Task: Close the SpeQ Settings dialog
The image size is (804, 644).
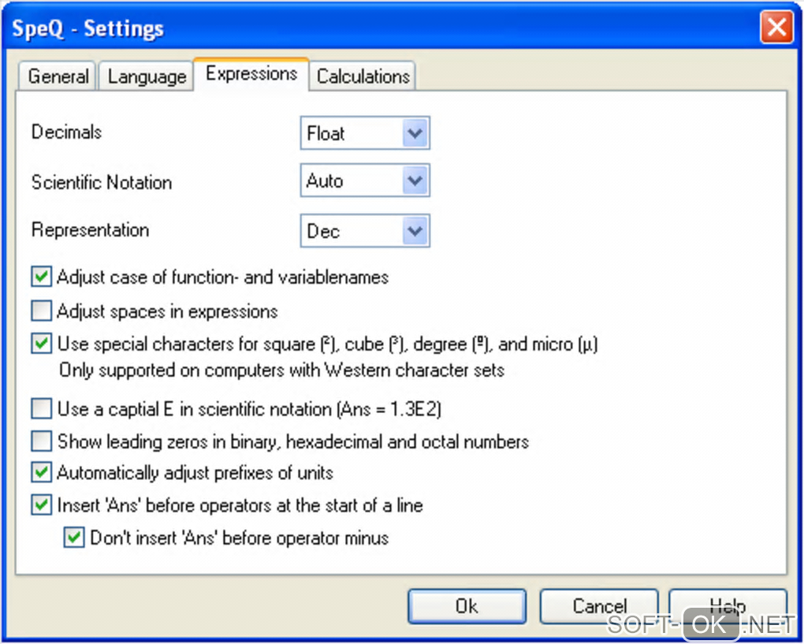Action: click(776, 28)
